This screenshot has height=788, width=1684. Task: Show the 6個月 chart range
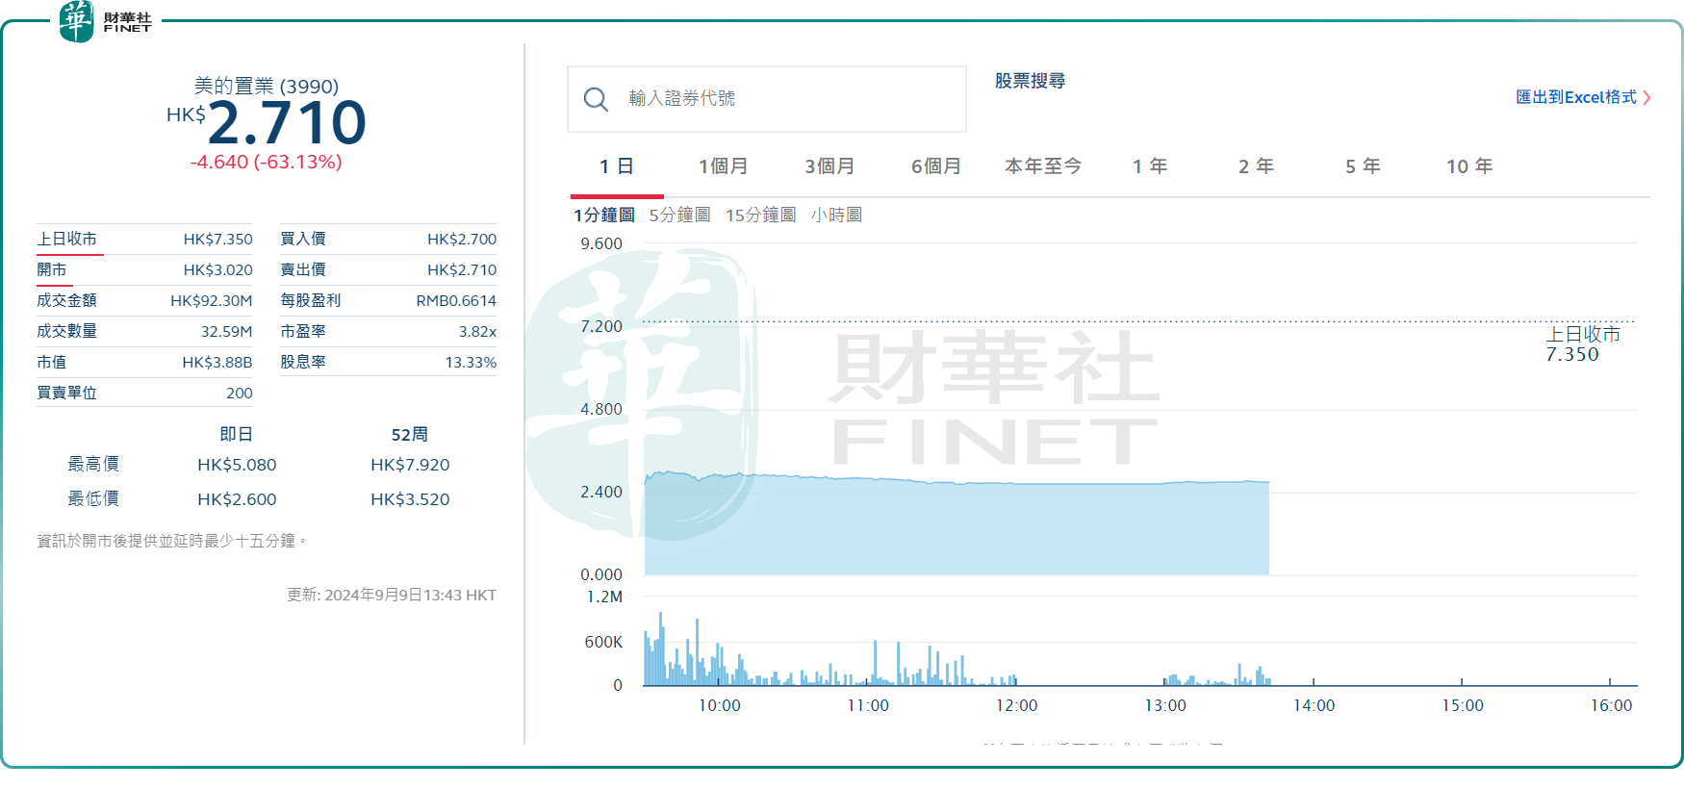(936, 166)
